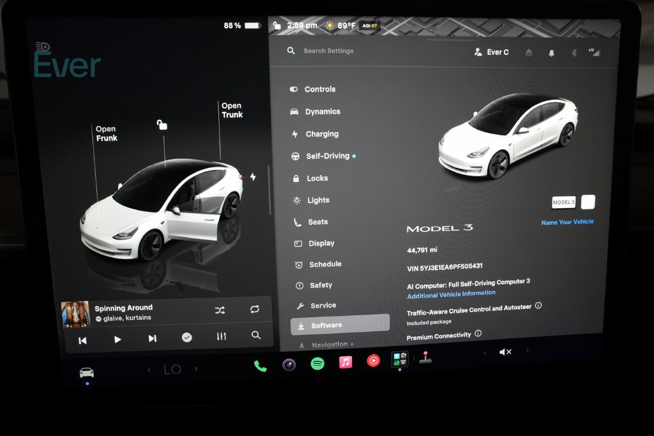The height and width of the screenshot is (436, 654).
Task: Tap the muted speaker volume icon
Action: [505, 352]
